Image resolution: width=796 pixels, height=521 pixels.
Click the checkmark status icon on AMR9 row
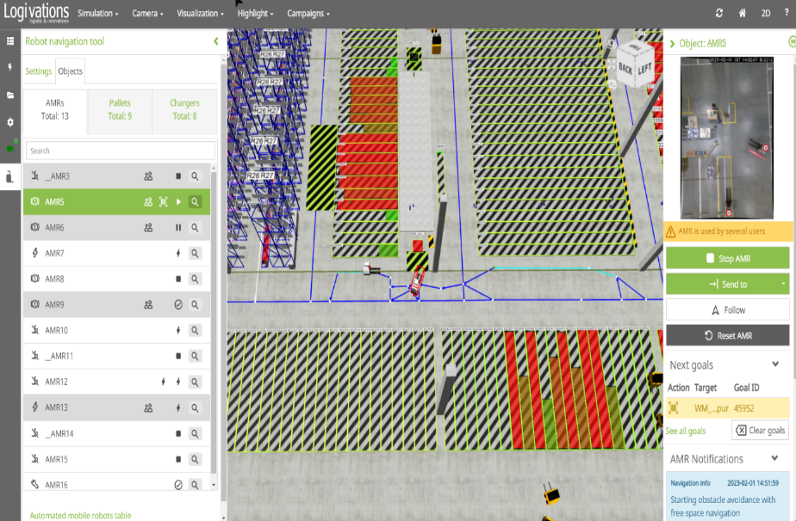pos(178,305)
